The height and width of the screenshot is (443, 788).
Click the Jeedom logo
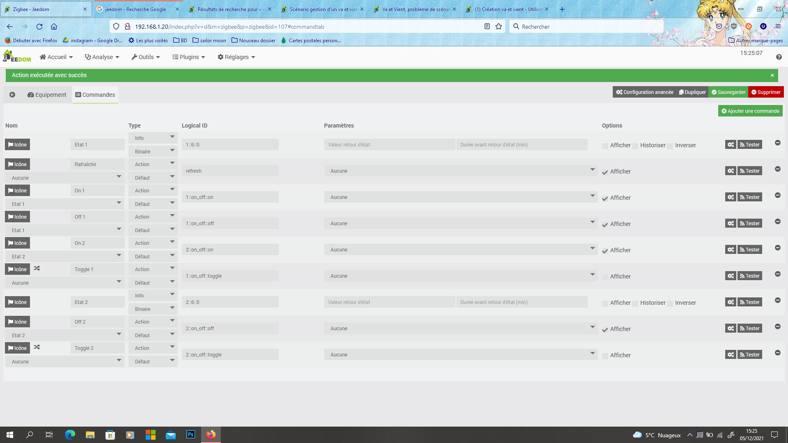coord(17,56)
